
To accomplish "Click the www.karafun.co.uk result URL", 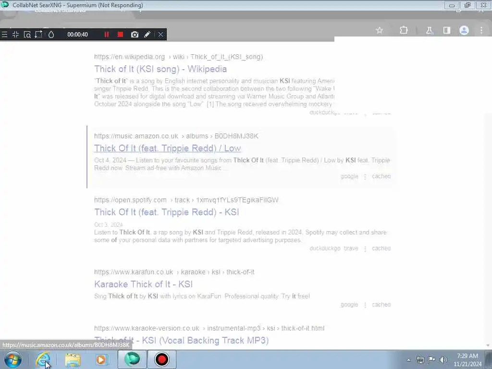I will point(174,272).
